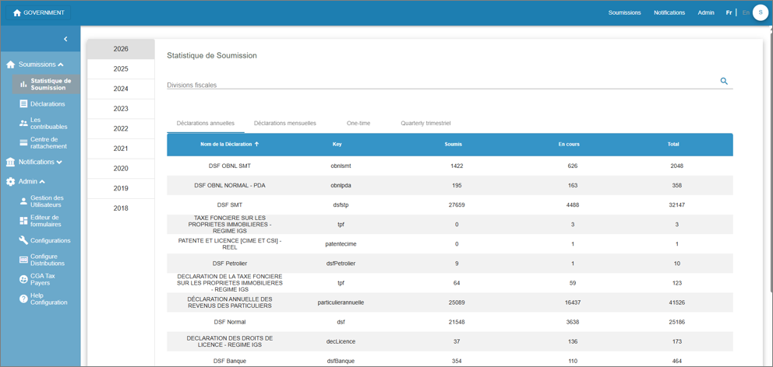Click the DSF OBNL SMT row name
The height and width of the screenshot is (367, 773).
[x=230, y=166]
